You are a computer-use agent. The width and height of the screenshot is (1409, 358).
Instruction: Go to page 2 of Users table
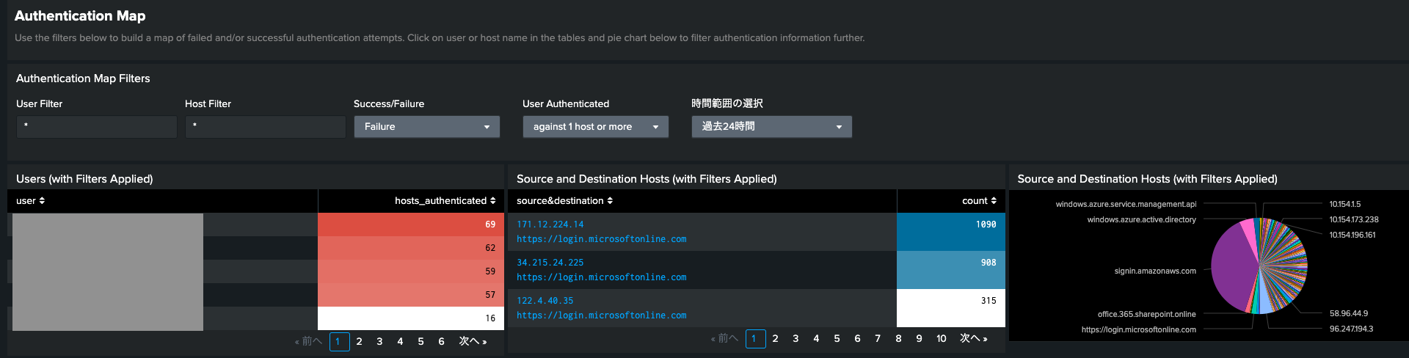point(359,342)
